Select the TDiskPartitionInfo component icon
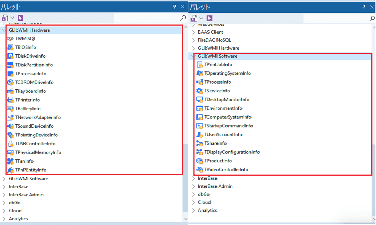Image resolution: width=376 pixels, height=225 pixels. (x=10, y=65)
